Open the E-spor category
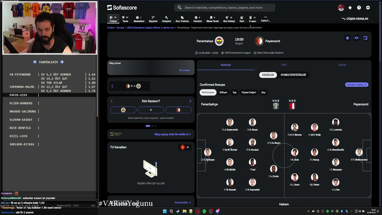Screen dimensions: 382x215 pos(252,19)
